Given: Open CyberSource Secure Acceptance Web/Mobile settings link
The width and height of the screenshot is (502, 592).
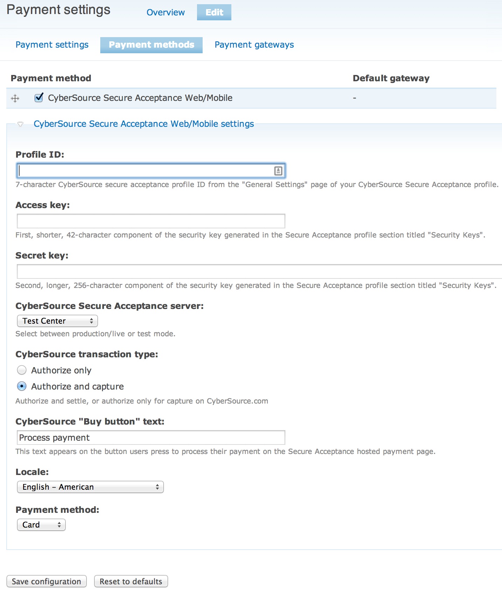Looking at the screenshot, I should pos(144,124).
